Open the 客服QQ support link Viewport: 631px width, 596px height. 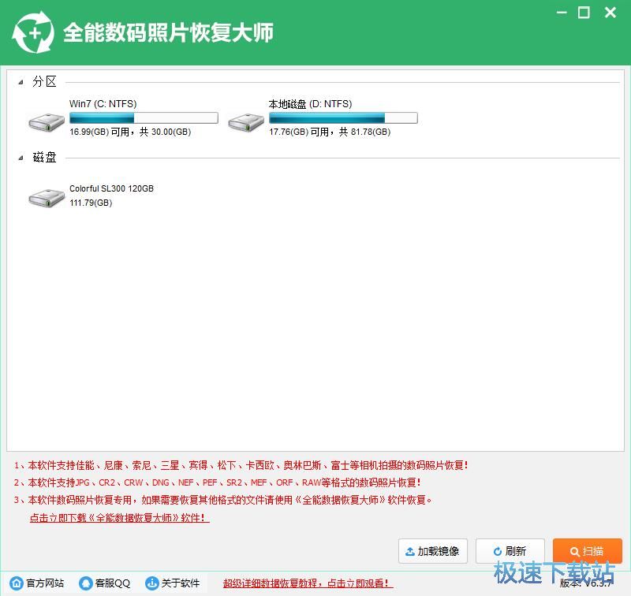coord(113,583)
